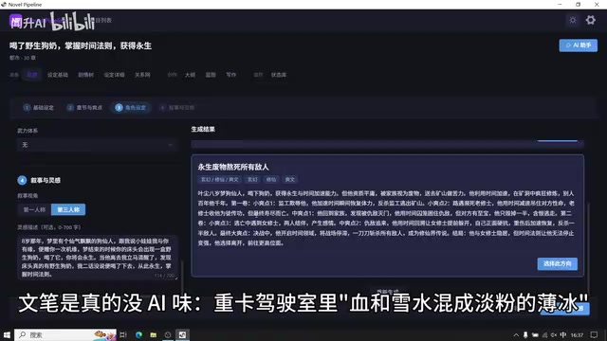This screenshot has width=607, height=341.
Task: Click the round app icon after File Explorer
Action: pos(168,334)
